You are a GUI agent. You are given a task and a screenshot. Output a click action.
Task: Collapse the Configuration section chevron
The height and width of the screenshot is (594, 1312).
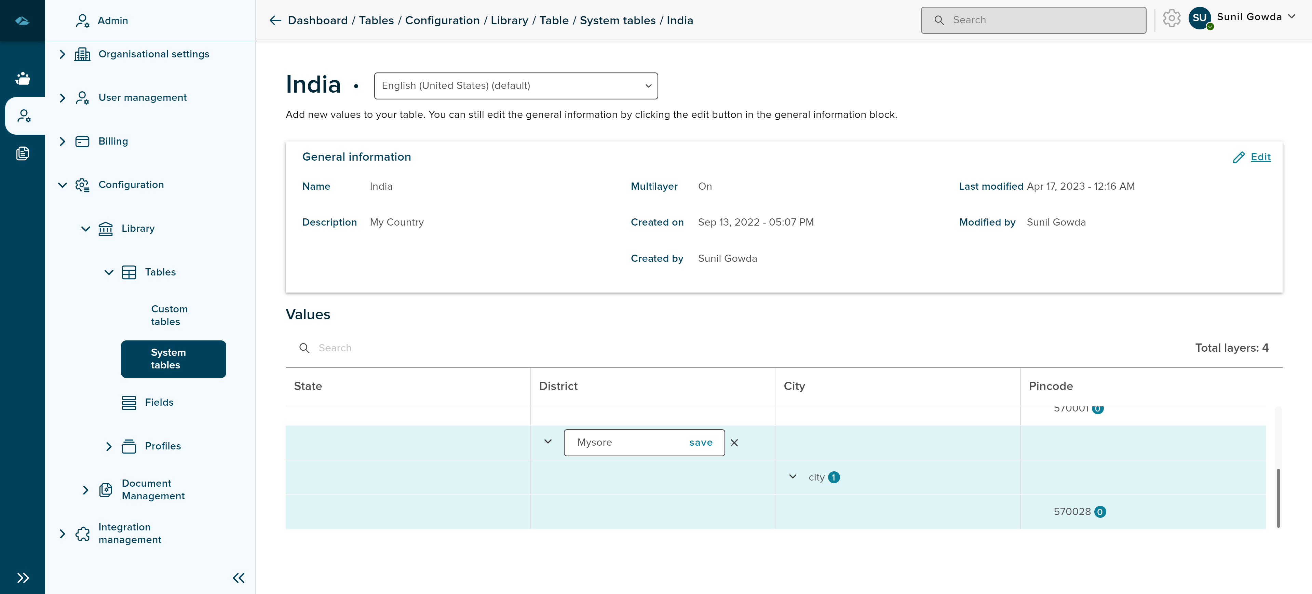point(62,185)
